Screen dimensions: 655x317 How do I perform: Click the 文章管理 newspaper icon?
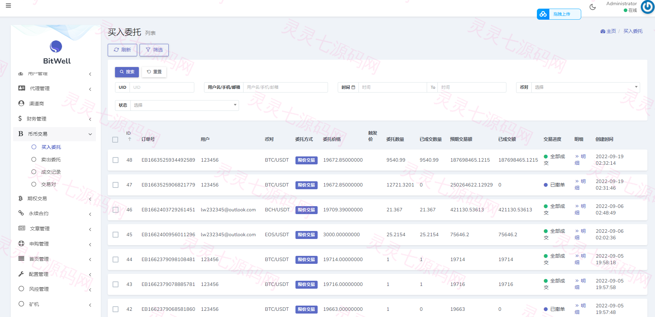coord(21,228)
